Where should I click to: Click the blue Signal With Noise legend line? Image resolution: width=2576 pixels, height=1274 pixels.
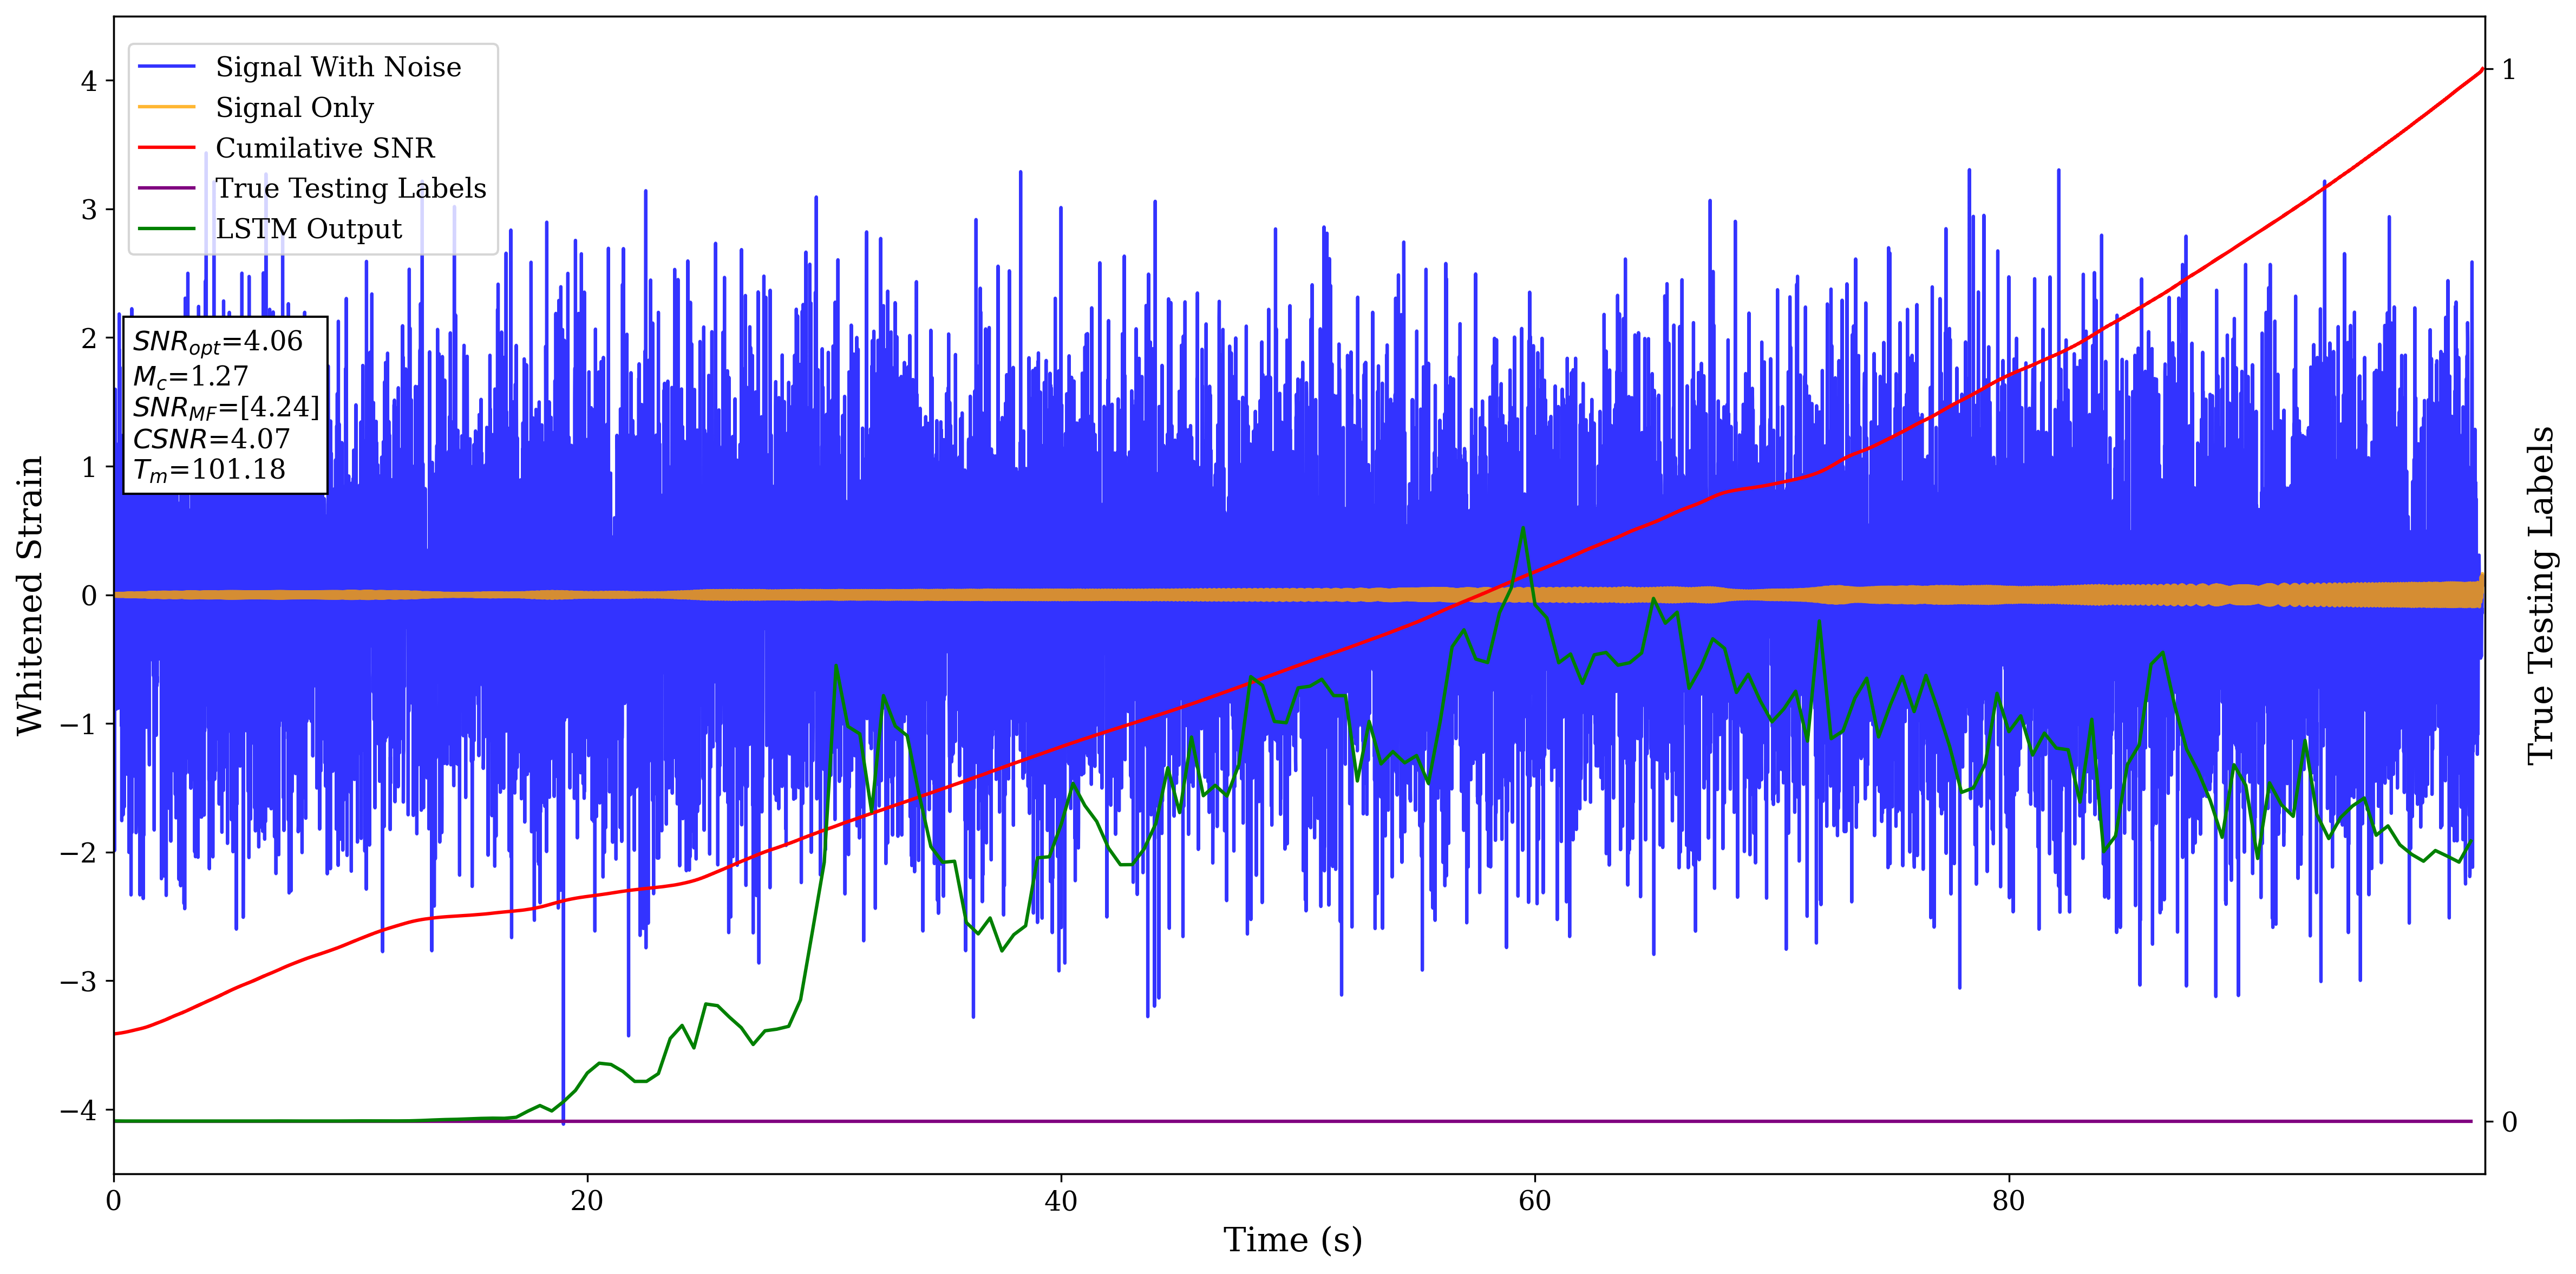pyautogui.click(x=166, y=67)
